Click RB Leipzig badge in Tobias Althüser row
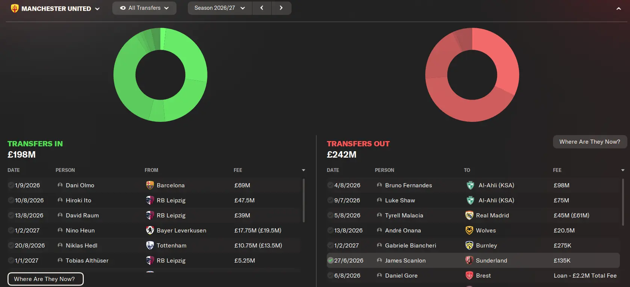The height and width of the screenshot is (287, 630). (x=150, y=260)
